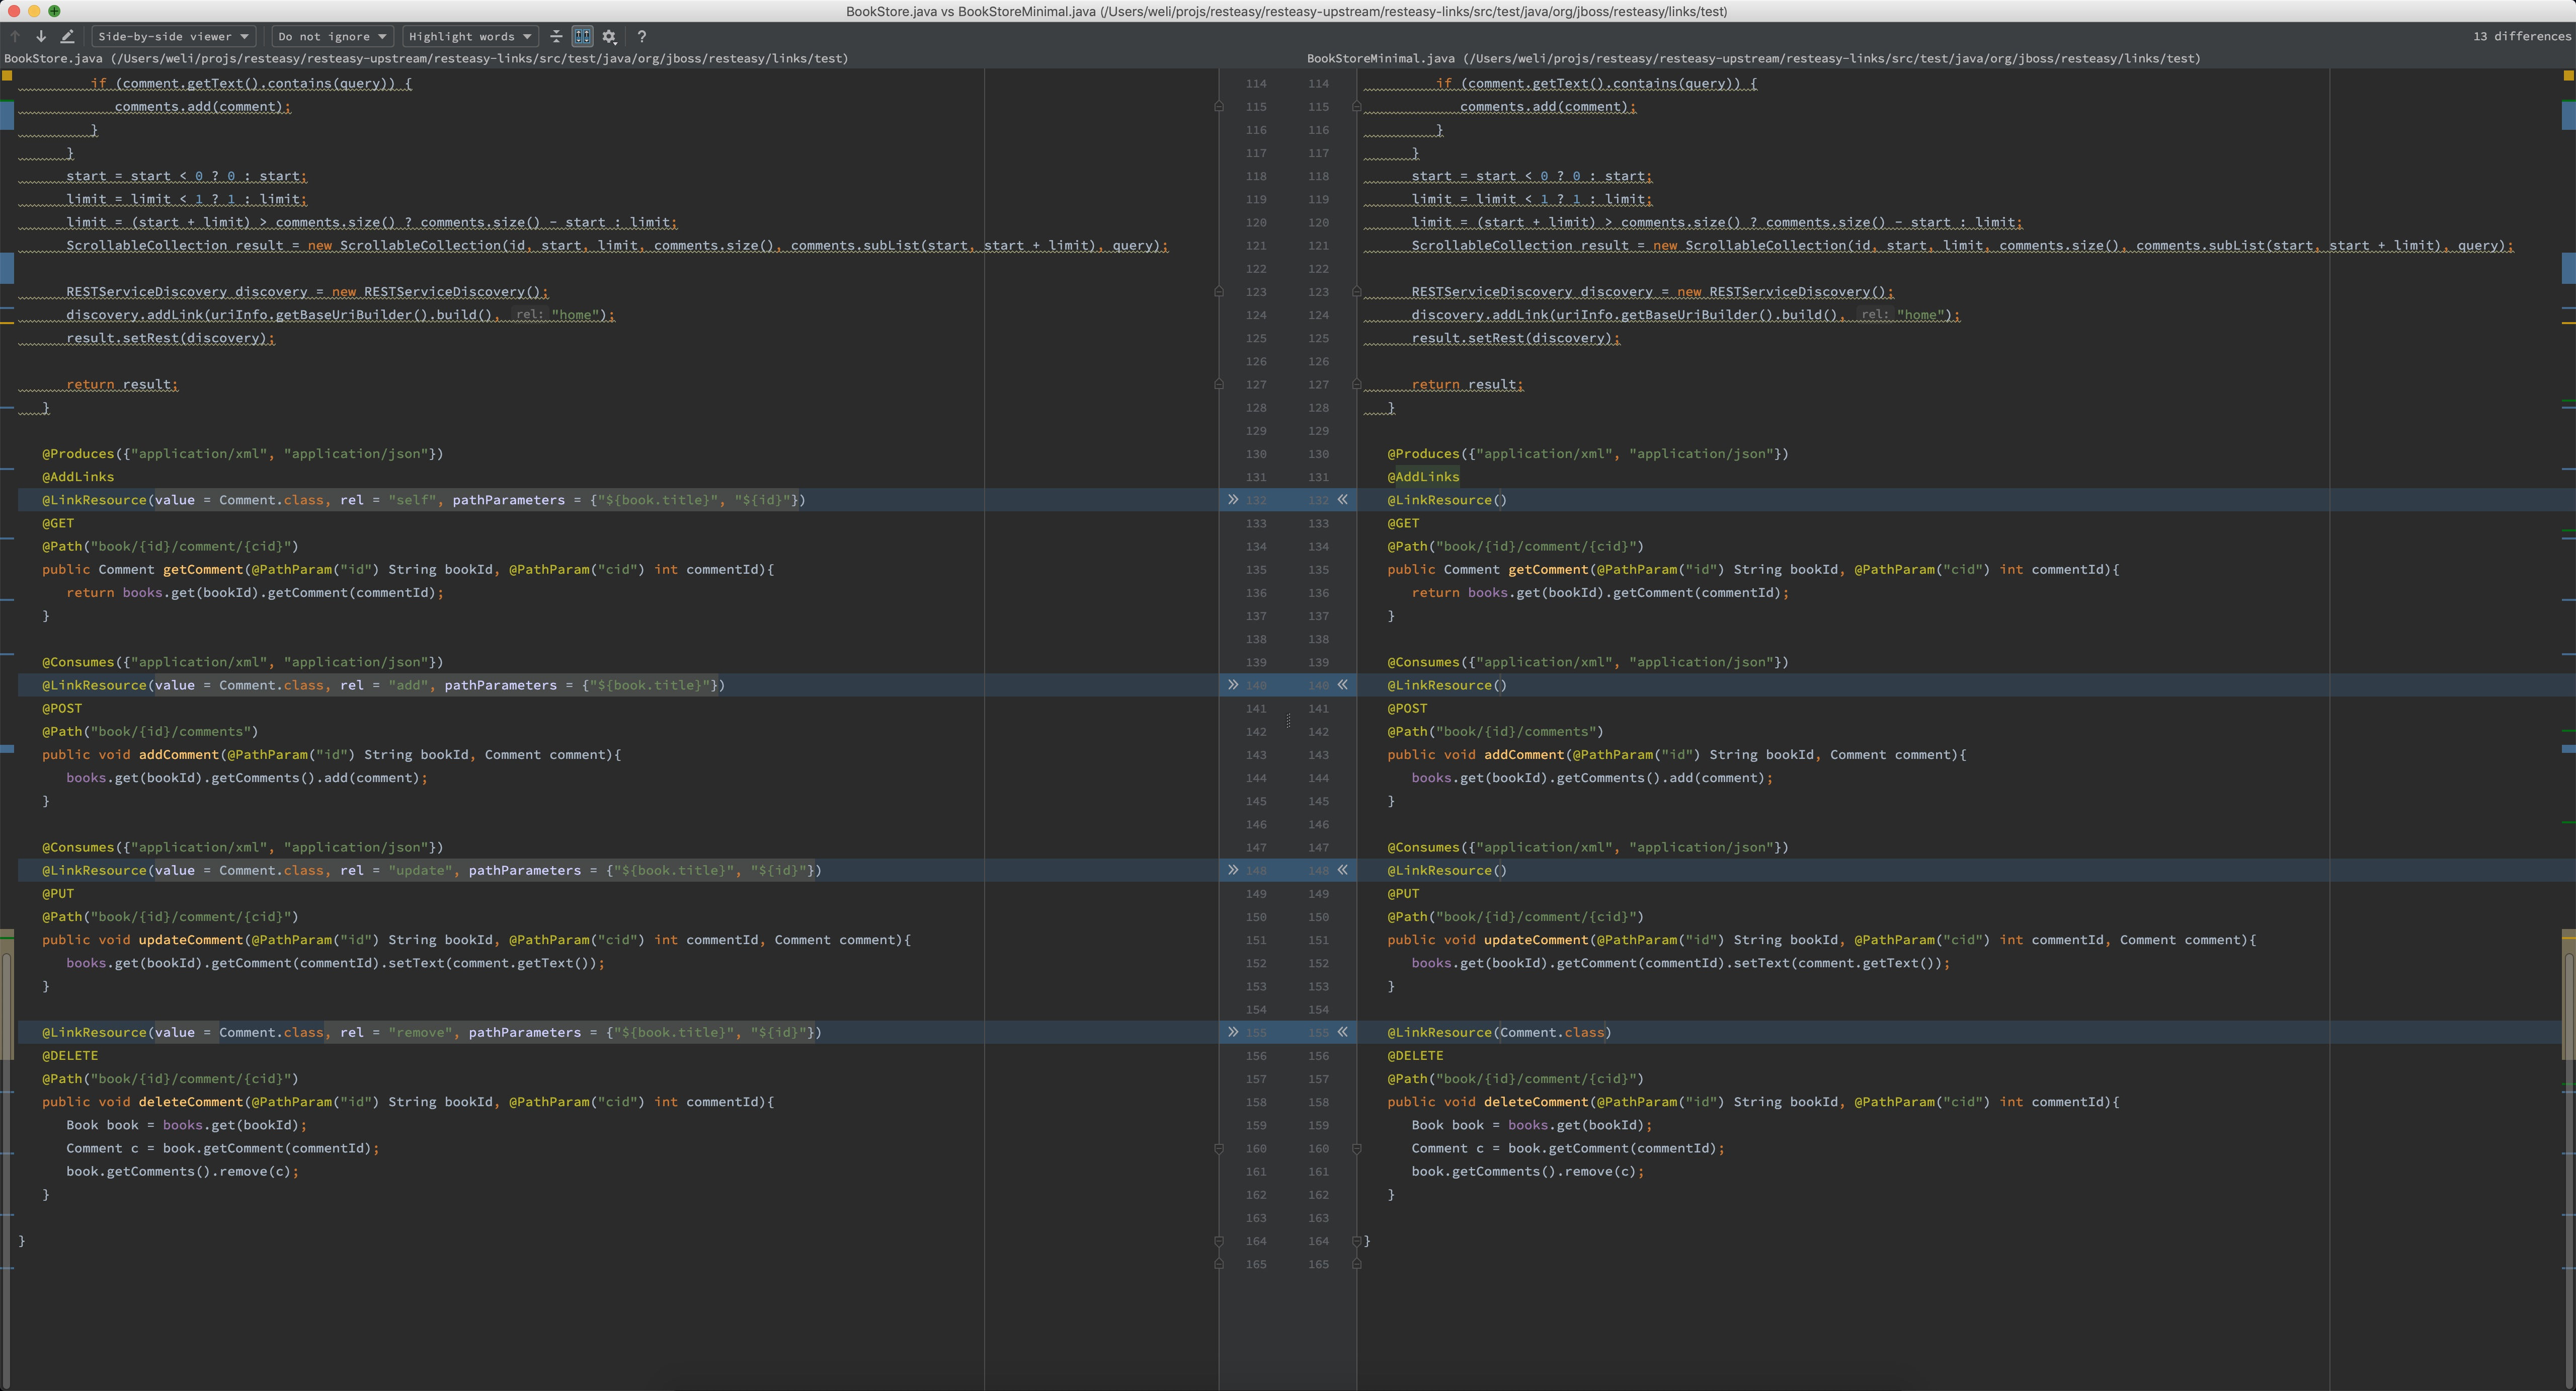Click collapse unchanged fragments icon

click(556, 36)
